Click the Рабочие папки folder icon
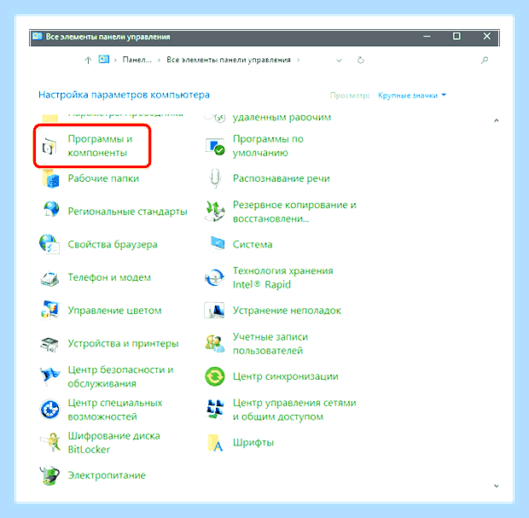Image resolution: width=529 pixels, height=518 pixels. click(x=50, y=178)
